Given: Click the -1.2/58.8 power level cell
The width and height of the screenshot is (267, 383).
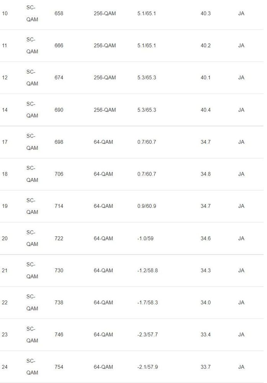Looking at the screenshot, I should (147, 271).
